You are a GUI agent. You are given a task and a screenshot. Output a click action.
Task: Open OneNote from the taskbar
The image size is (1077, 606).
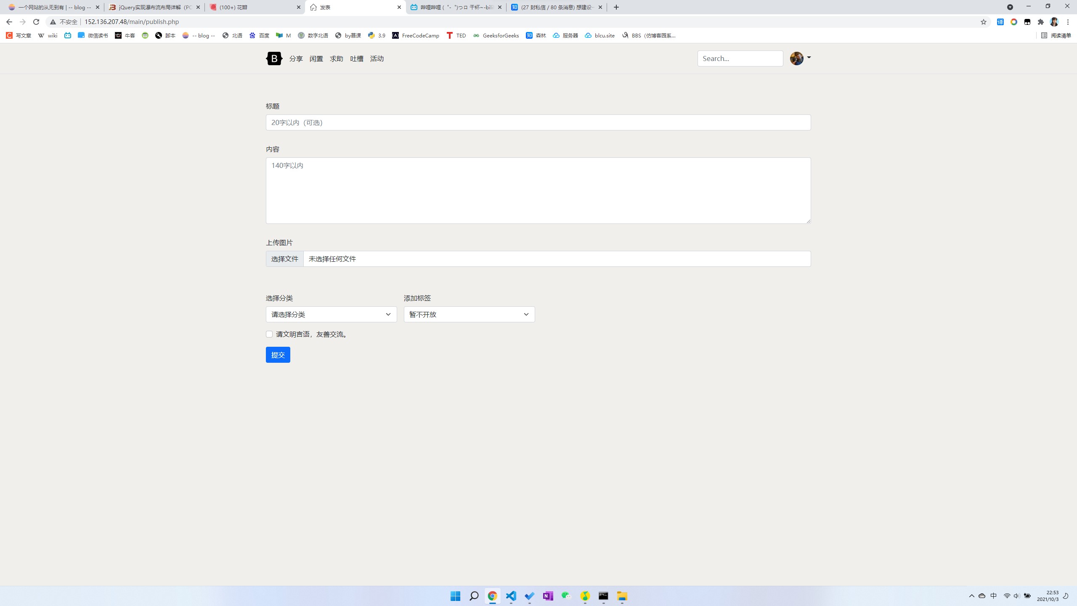[x=548, y=596]
